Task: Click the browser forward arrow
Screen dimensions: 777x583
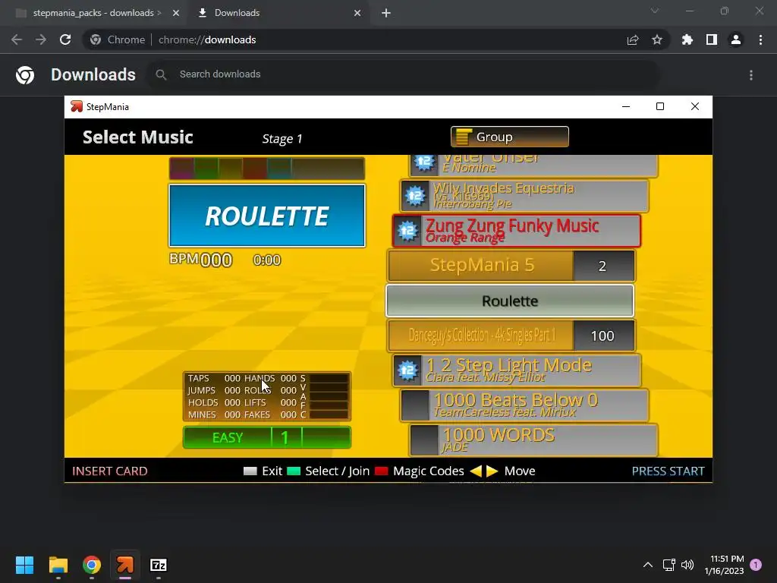Action: coord(41,39)
